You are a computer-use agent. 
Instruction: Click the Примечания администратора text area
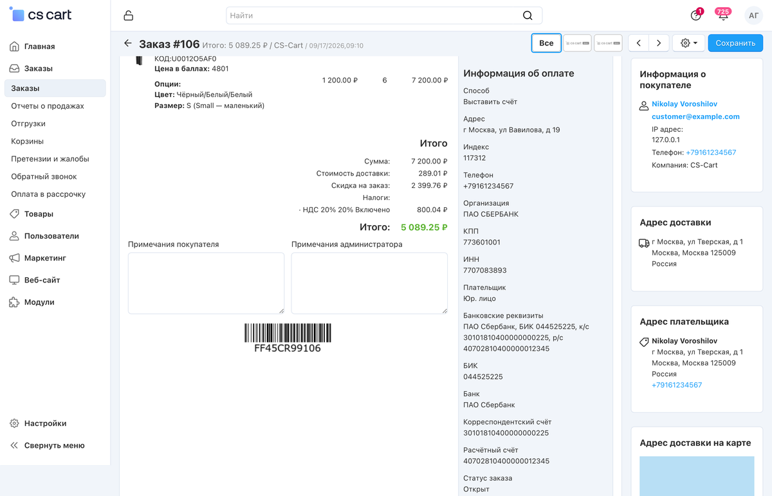[x=369, y=283]
